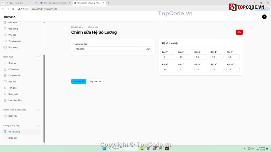271x152 pixels.
Task: Reload the page with browser refresh
Action: tap(13, 9)
